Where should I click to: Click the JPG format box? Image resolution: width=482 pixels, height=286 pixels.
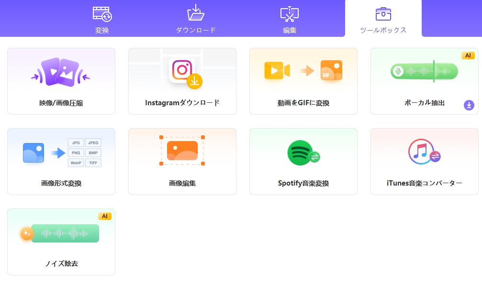coord(76,143)
